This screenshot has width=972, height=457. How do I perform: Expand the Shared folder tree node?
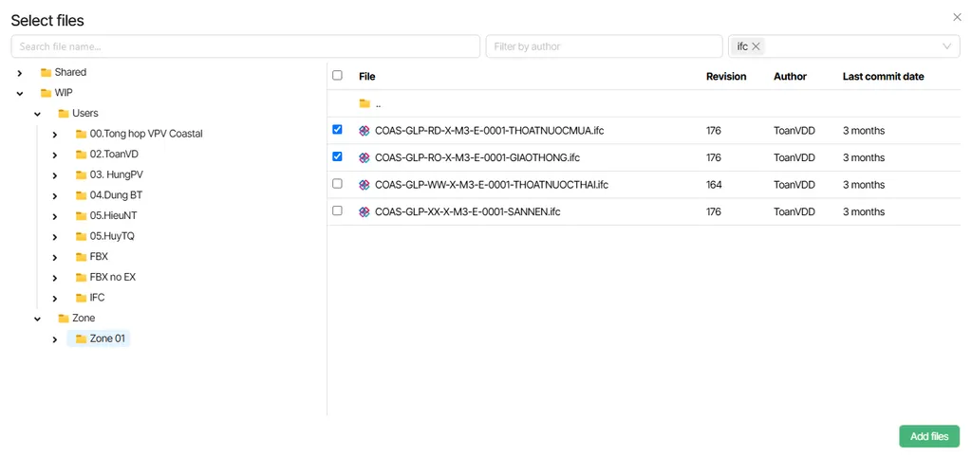pyautogui.click(x=20, y=73)
